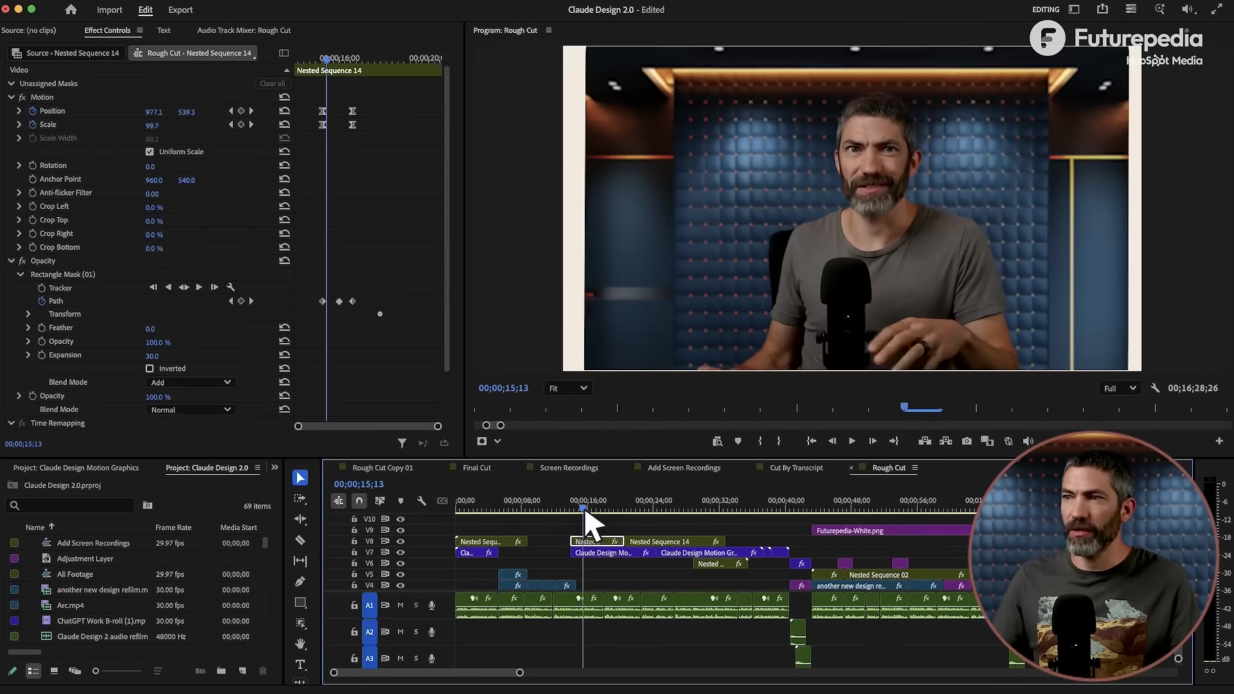Toggle snap in timeline
Viewport: 1234px width, 694px height.
[x=359, y=501]
